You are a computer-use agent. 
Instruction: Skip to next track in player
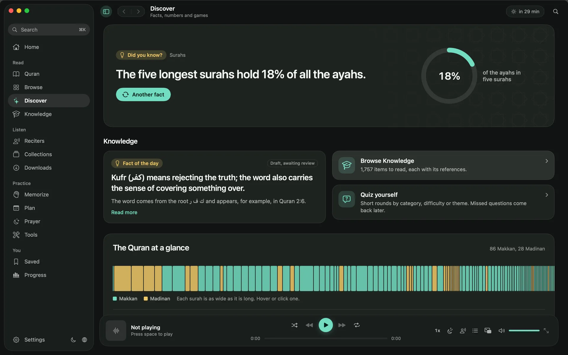pyautogui.click(x=342, y=325)
